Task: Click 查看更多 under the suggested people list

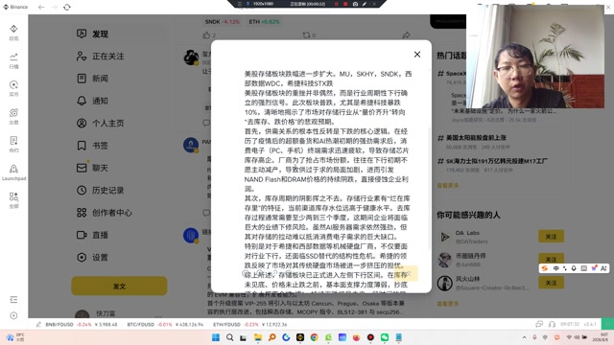Action: pos(448,304)
